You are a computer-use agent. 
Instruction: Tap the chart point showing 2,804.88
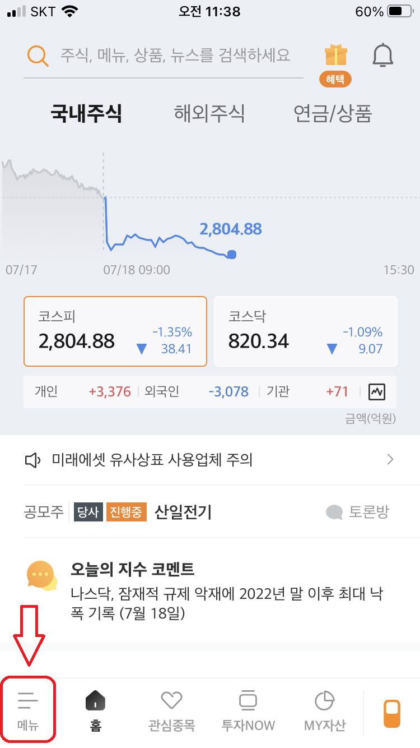coord(231,255)
